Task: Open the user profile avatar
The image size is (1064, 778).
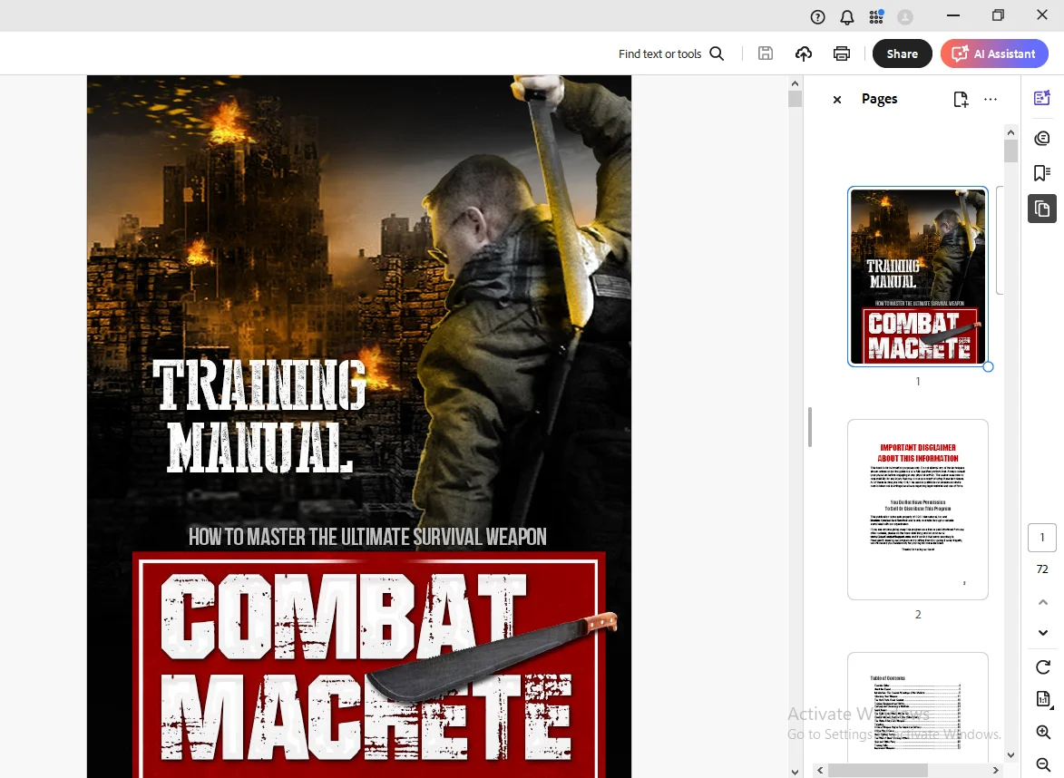Action: (x=905, y=17)
